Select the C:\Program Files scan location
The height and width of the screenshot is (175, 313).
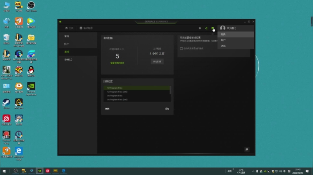(x=137, y=88)
